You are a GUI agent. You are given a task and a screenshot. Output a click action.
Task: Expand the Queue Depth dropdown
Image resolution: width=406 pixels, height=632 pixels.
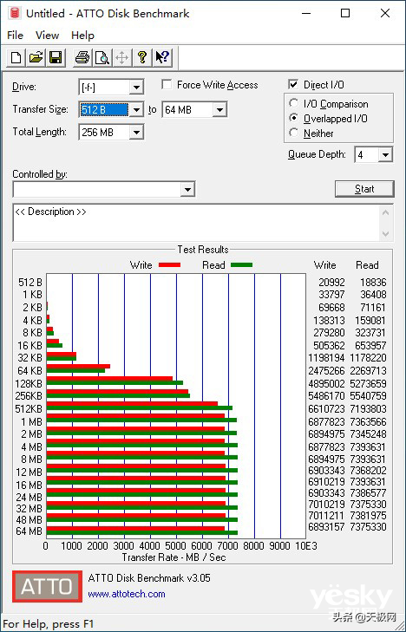tap(385, 155)
